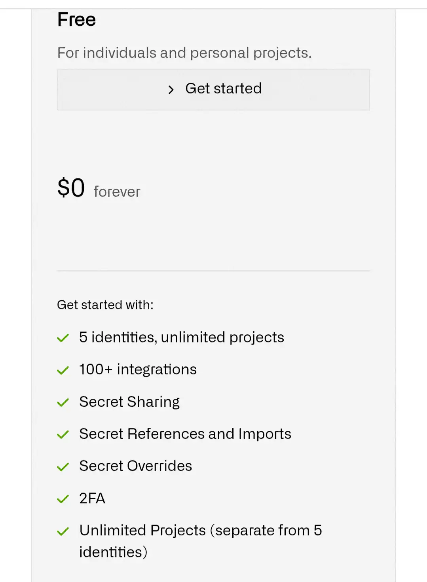Click checkmark next to 5 identities, unlimited projects
This screenshot has height=582, width=427.
[x=63, y=338]
